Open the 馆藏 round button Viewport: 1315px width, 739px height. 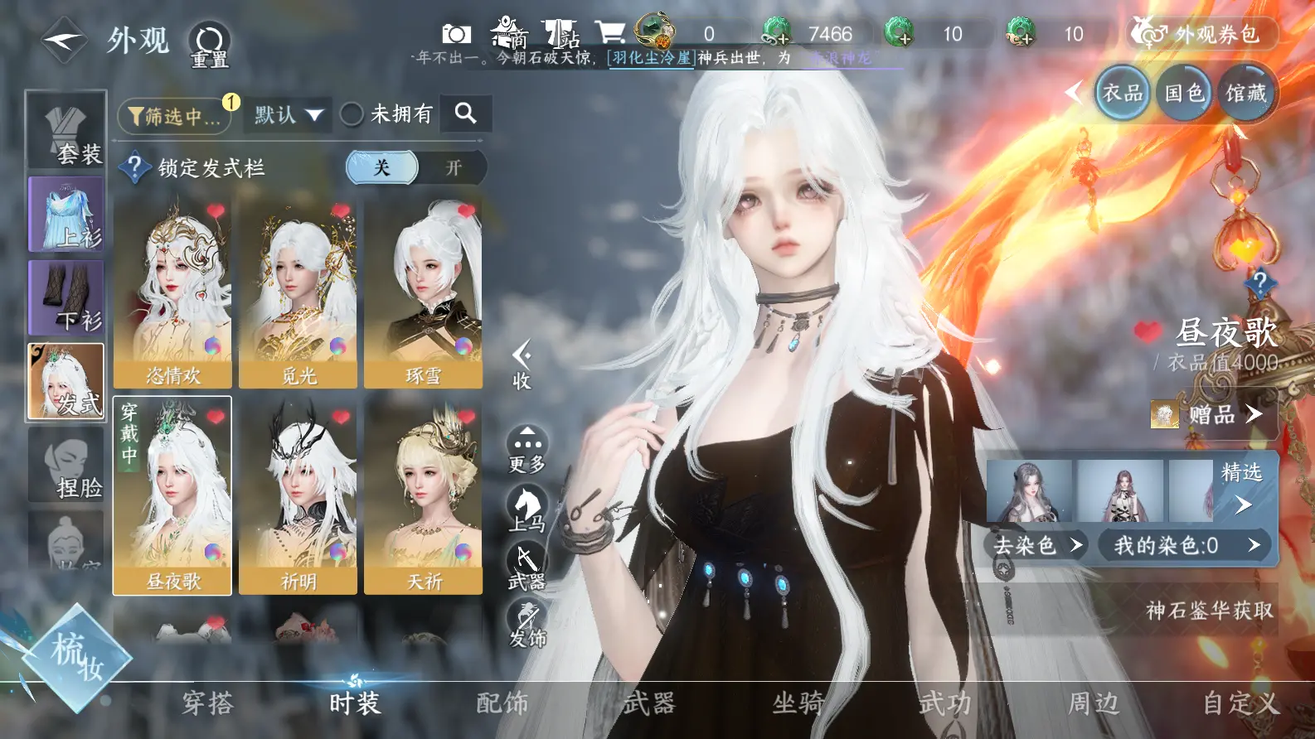(1246, 92)
